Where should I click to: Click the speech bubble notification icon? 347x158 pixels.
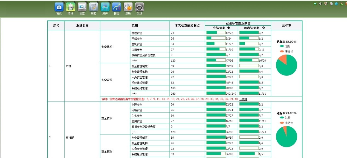pyautogui.click(x=326, y=4)
